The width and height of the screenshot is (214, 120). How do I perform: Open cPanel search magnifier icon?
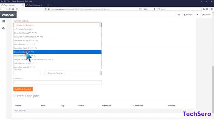click(179, 15)
